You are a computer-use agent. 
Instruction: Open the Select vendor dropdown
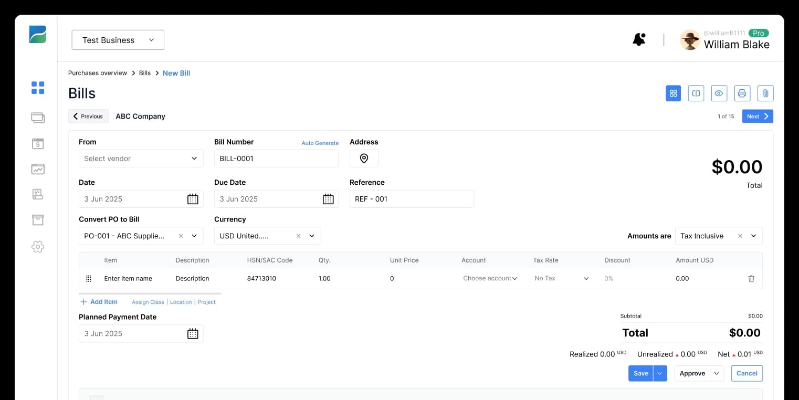141,158
